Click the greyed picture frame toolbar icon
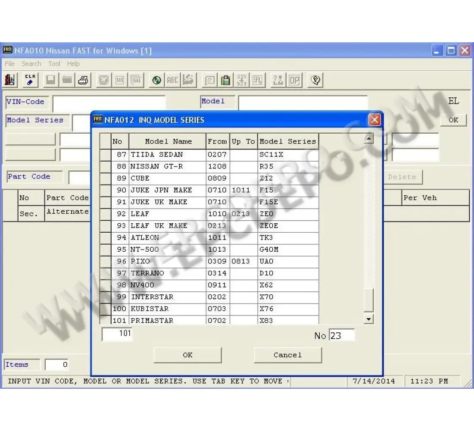 pyautogui.click(x=104, y=80)
